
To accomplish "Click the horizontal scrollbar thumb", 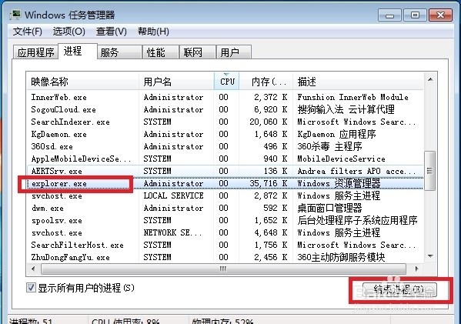I will [x=223, y=269].
